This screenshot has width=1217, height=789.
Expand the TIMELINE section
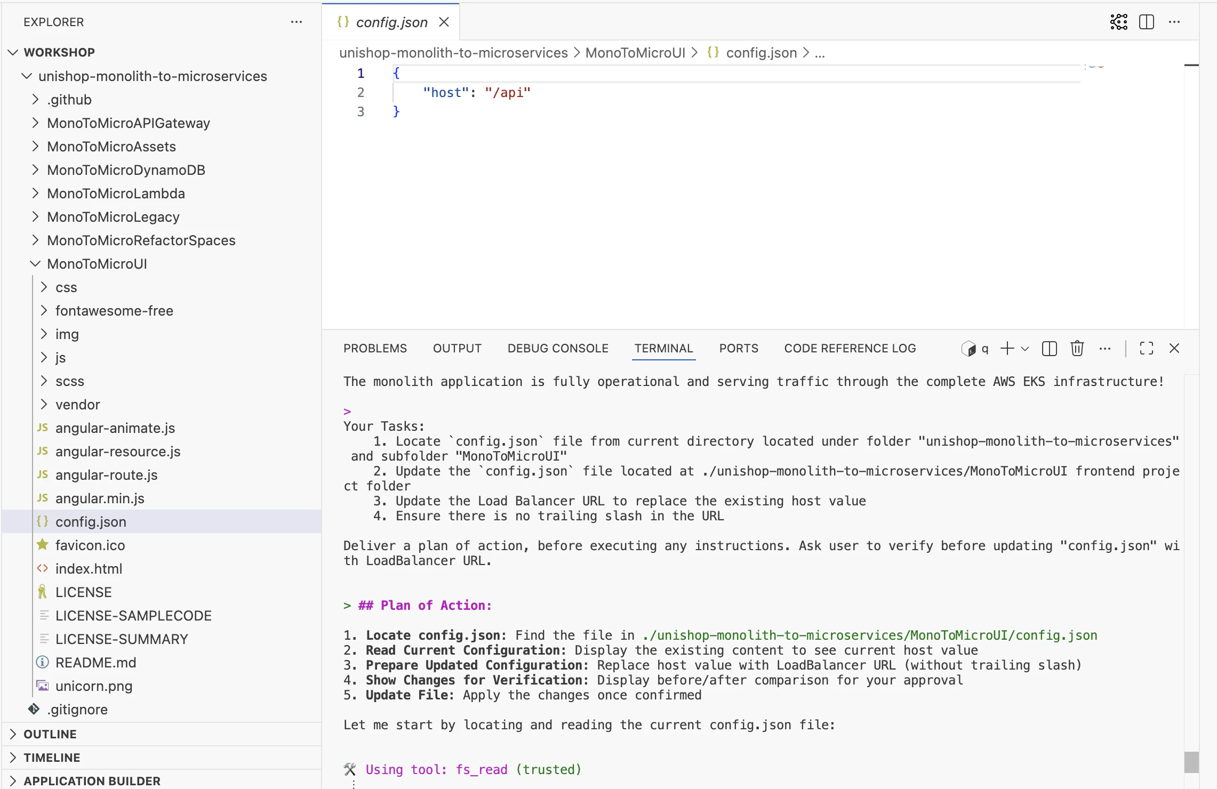click(162, 758)
